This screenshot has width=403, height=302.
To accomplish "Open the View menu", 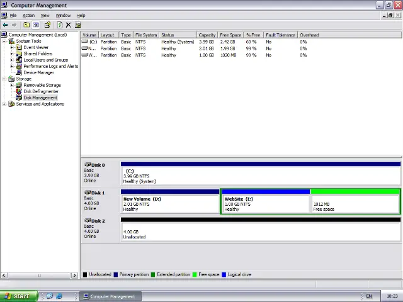I will point(45,15).
